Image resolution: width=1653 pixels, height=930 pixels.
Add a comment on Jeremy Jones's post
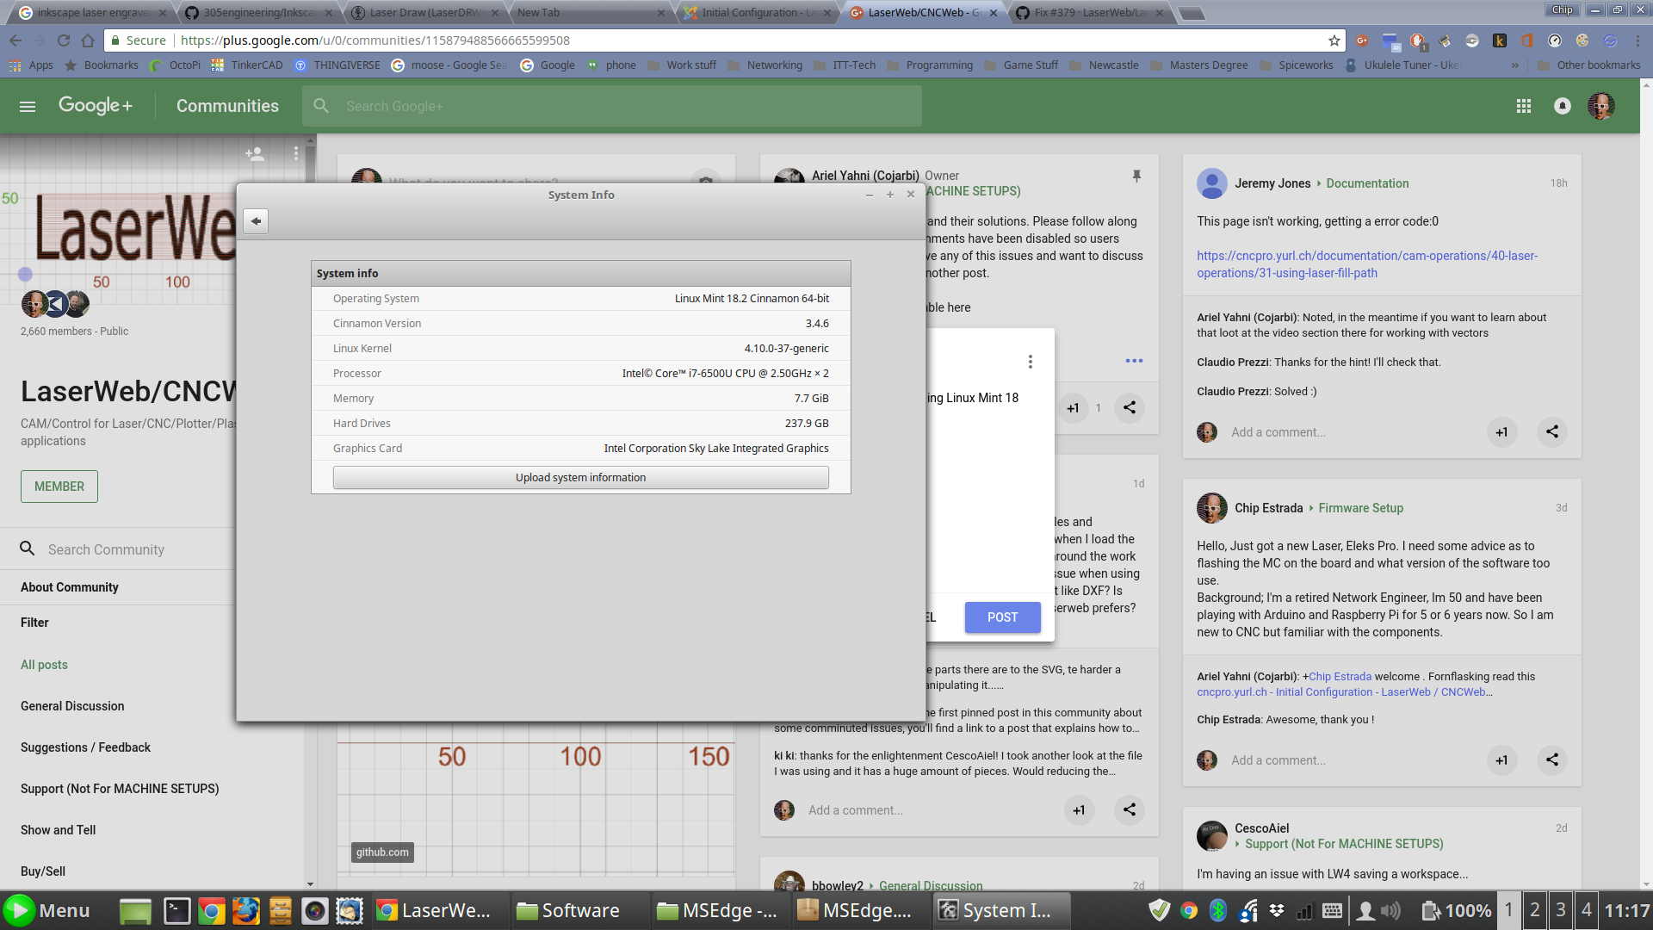tap(1278, 432)
